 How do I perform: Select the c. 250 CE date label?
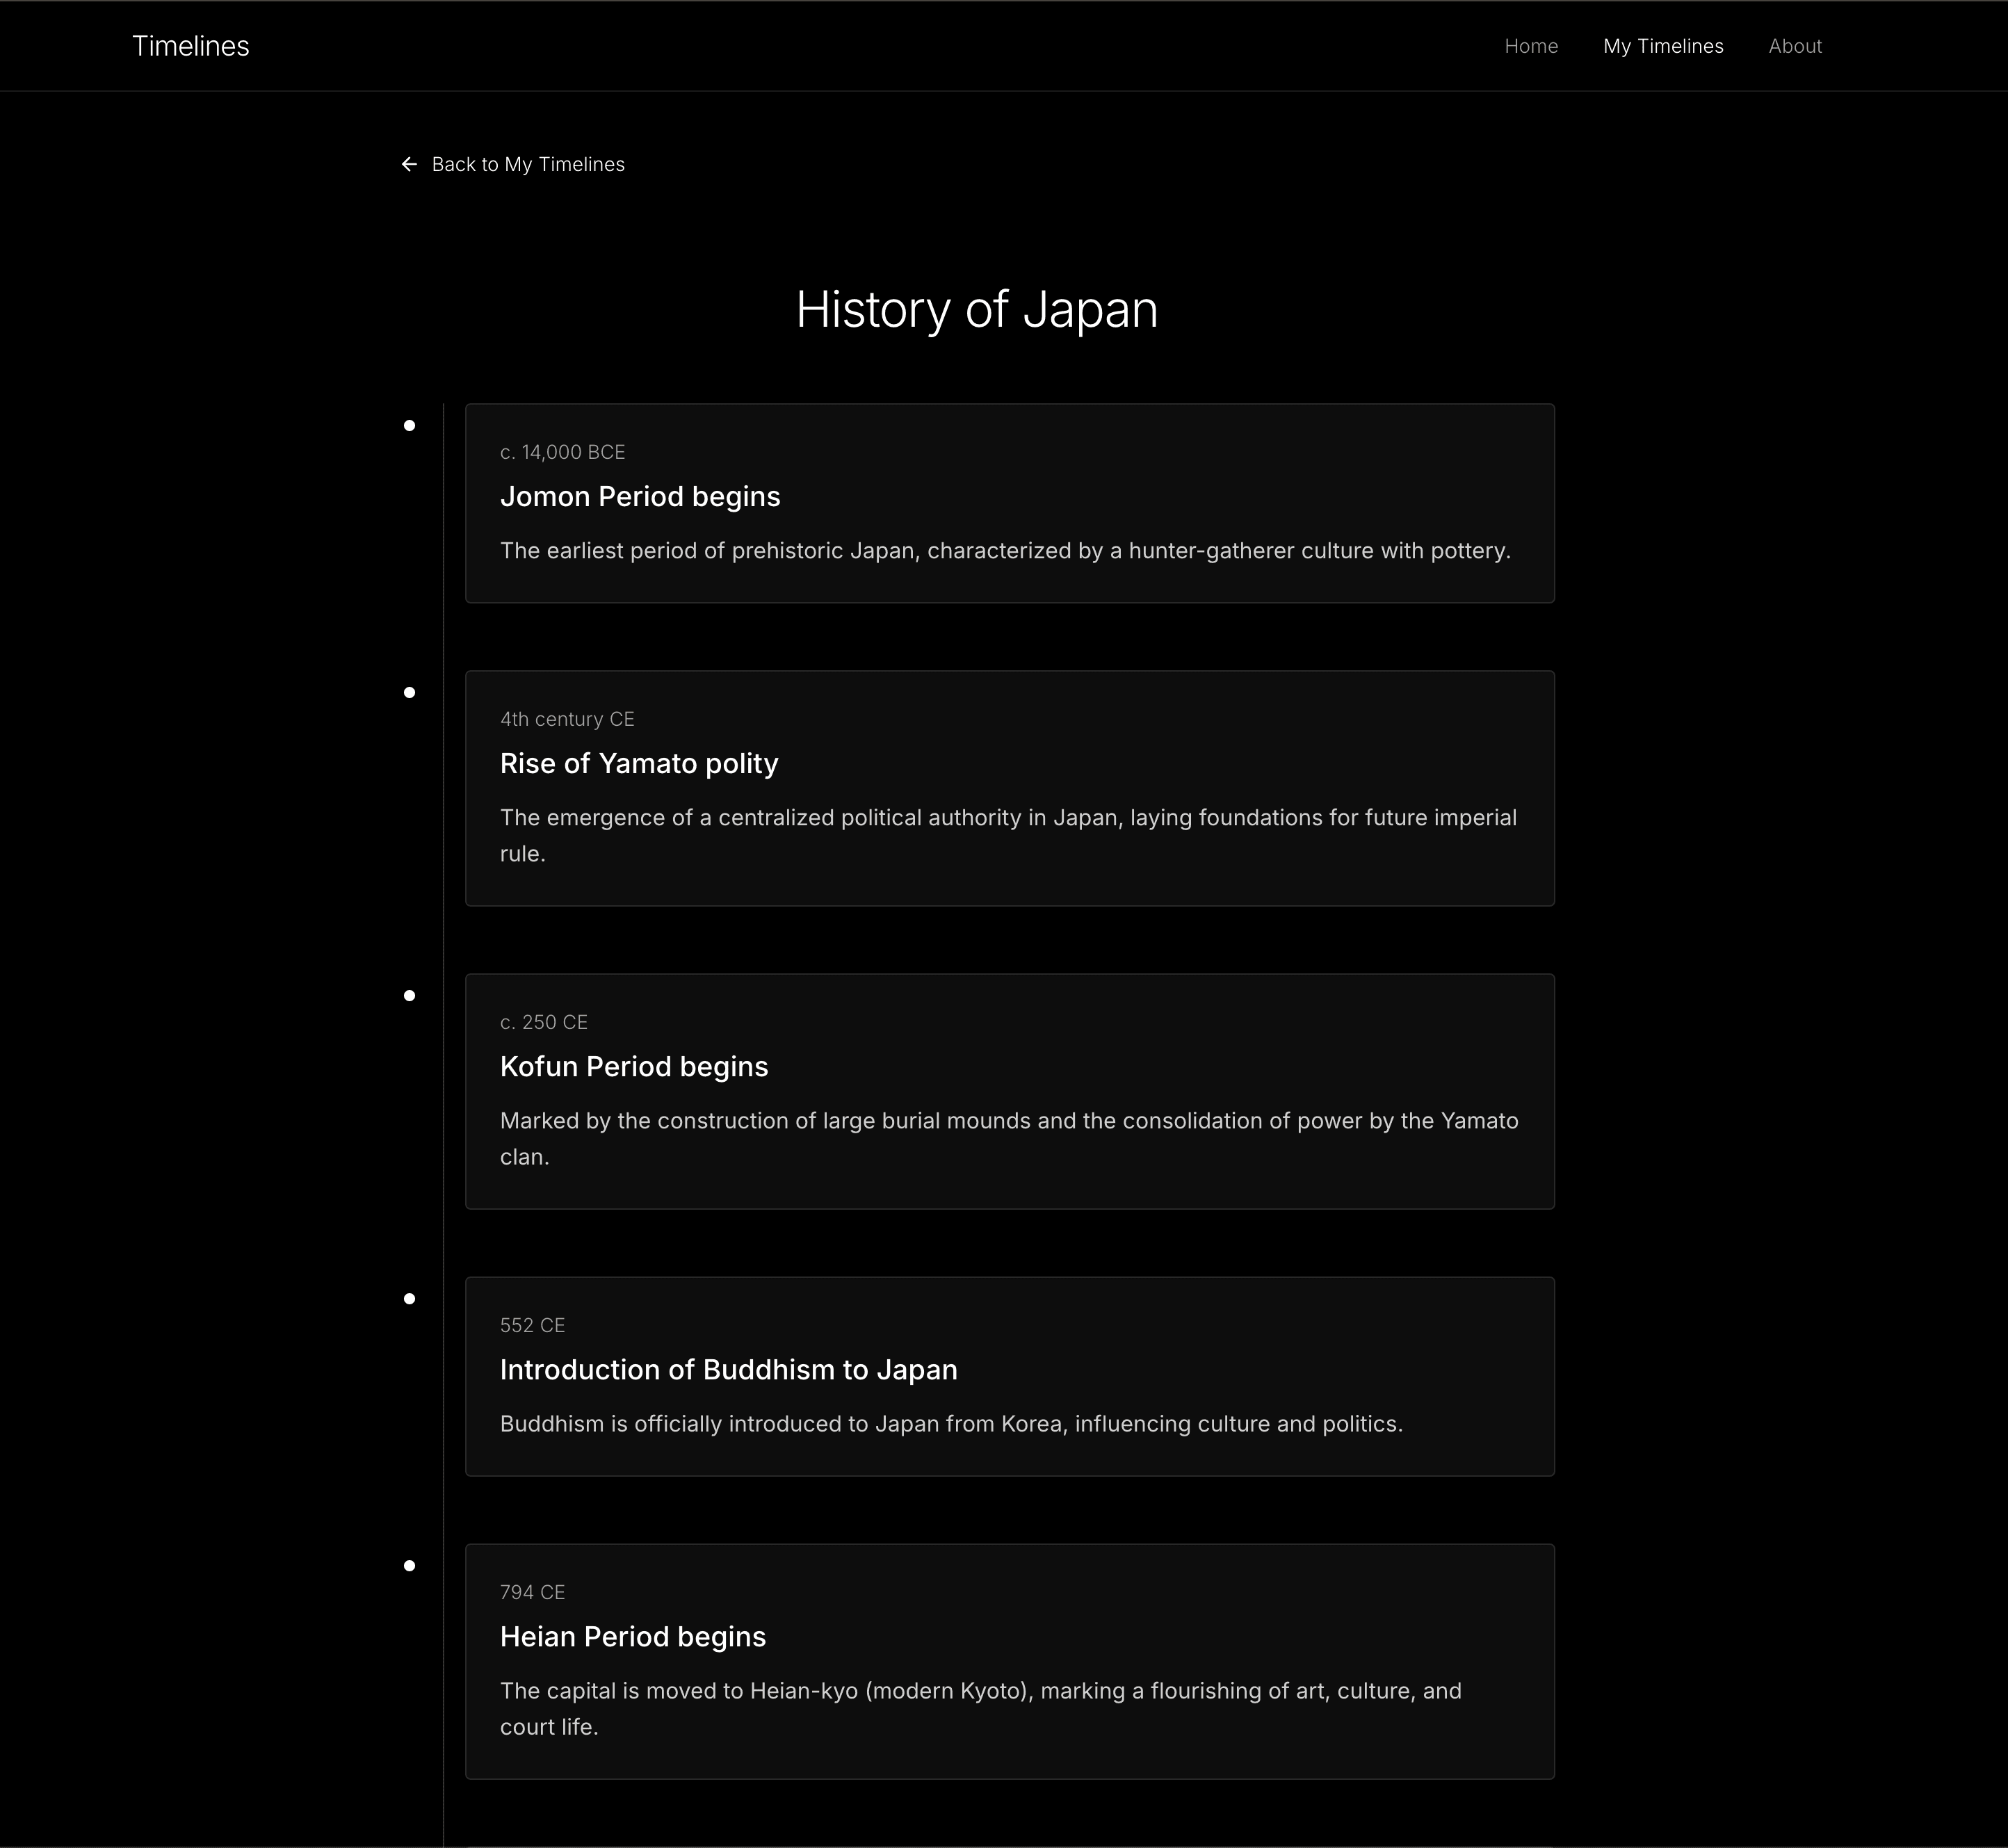click(x=544, y=1022)
